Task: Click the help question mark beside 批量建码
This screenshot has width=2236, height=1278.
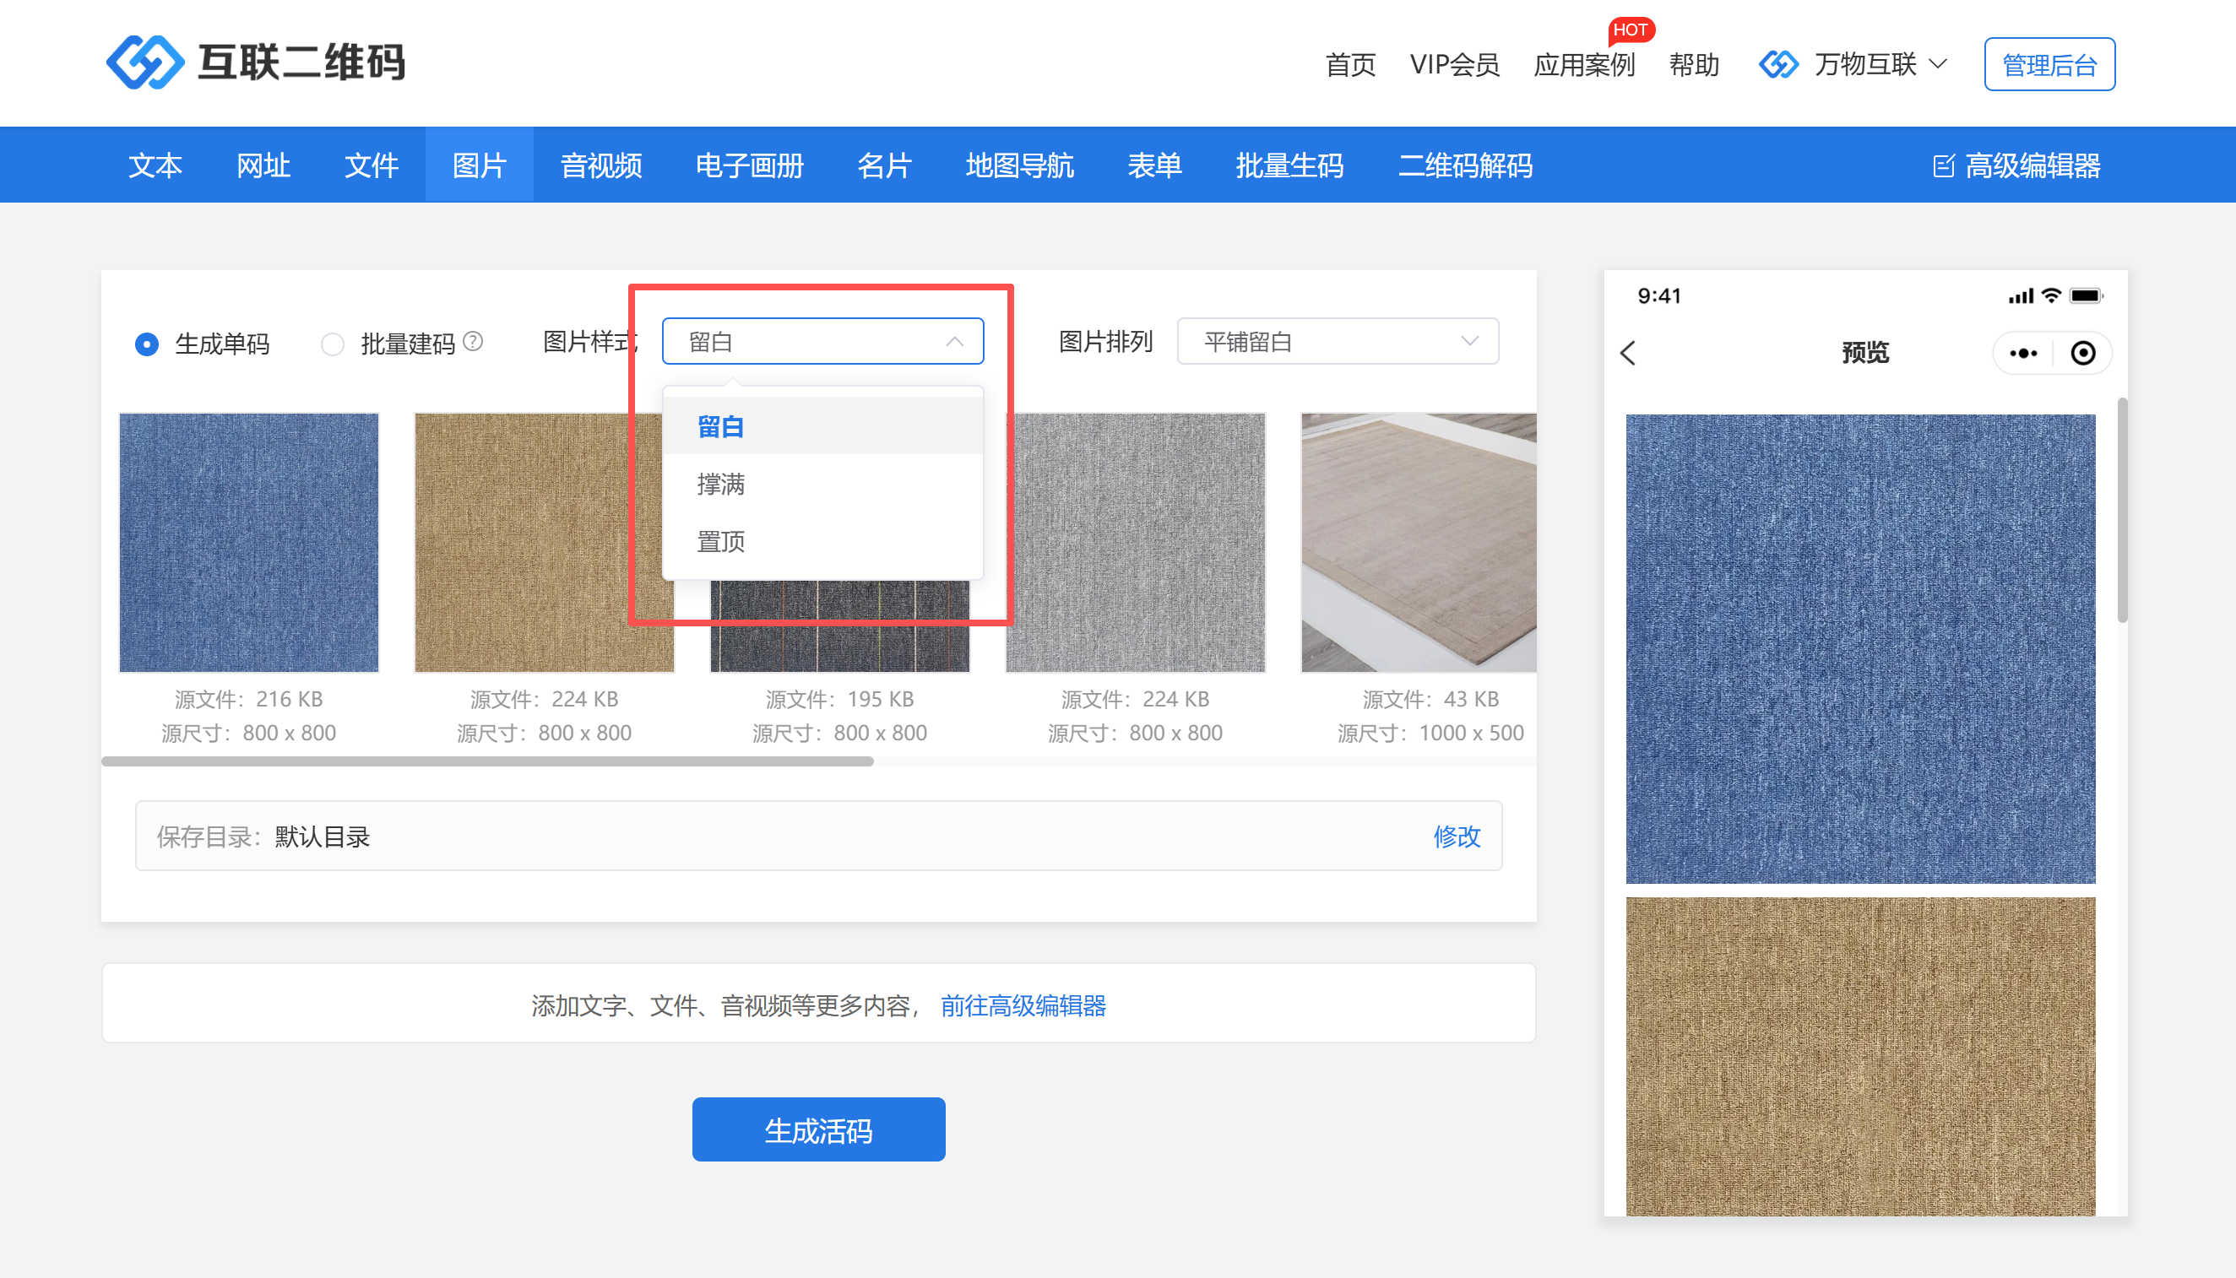Action: click(473, 341)
